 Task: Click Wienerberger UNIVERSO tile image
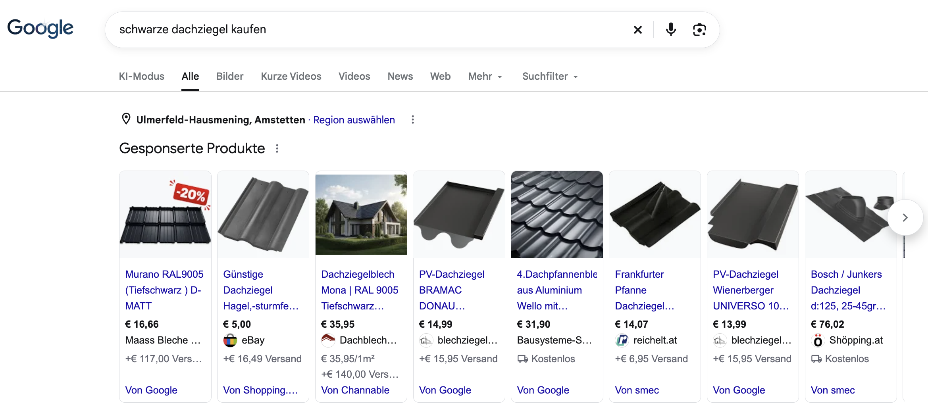tap(753, 215)
